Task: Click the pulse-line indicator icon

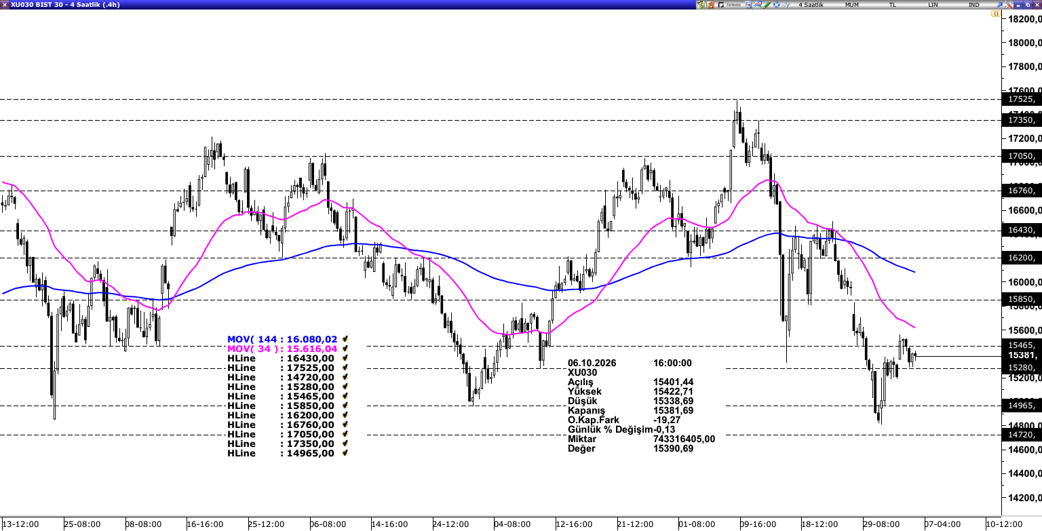Action: click(786, 5)
